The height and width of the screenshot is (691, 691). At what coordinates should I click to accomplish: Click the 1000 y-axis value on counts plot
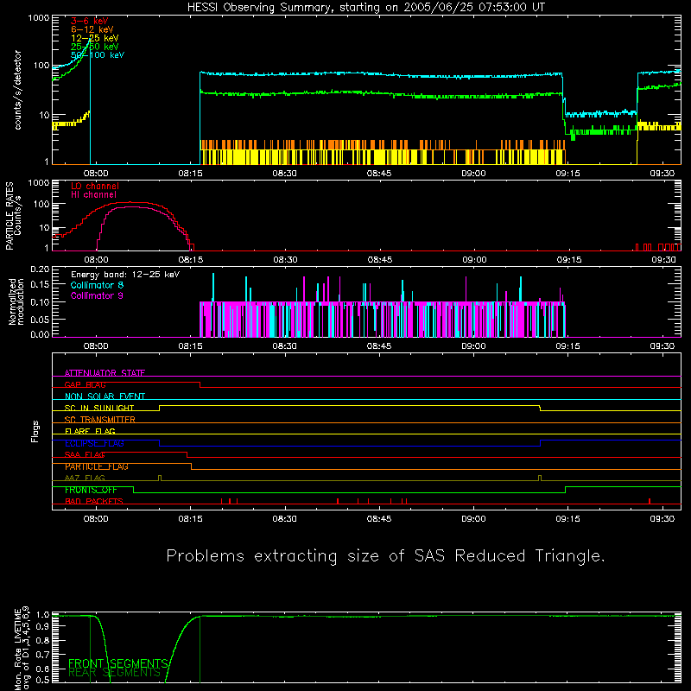[39, 18]
